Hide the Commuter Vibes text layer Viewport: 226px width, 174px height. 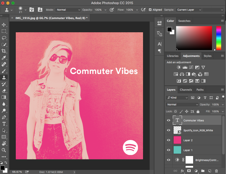[168, 120]
